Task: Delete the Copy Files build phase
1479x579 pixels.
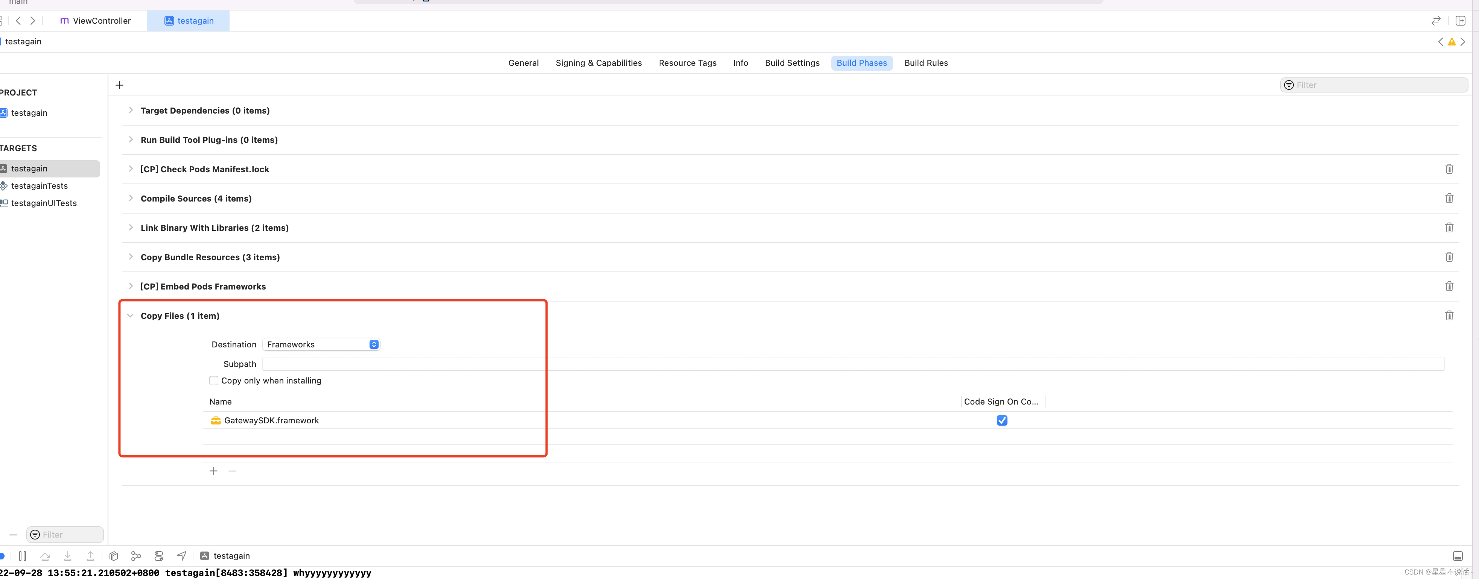Action: coord(1449,315)
